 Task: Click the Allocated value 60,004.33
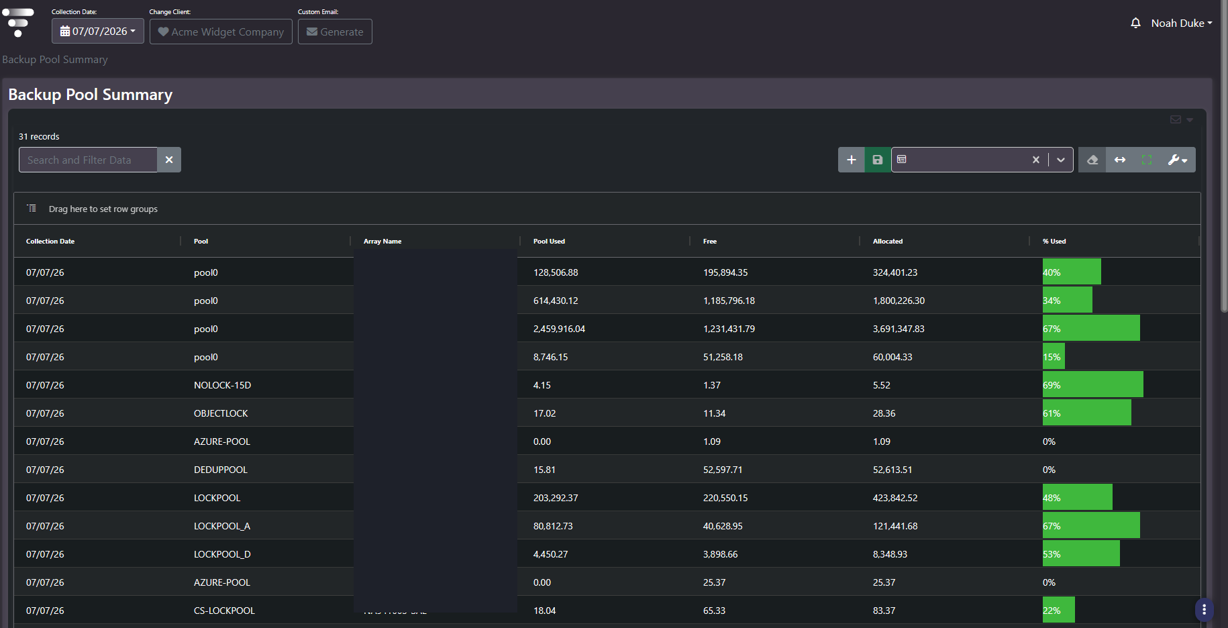click(892, 357)
